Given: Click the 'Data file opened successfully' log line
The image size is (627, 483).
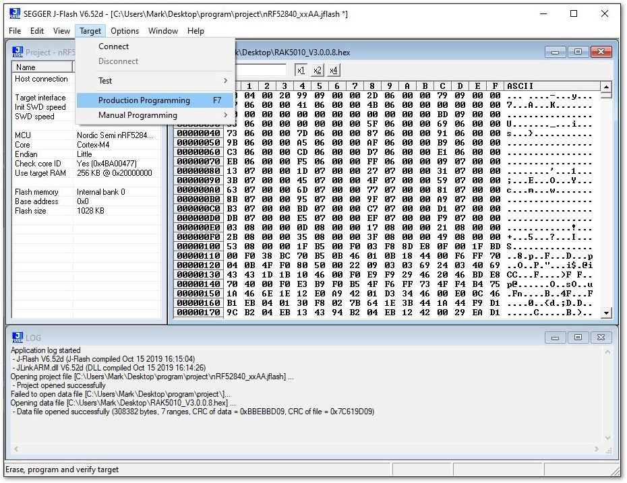Looking at the screenshot, I should [x=195, y=412].
